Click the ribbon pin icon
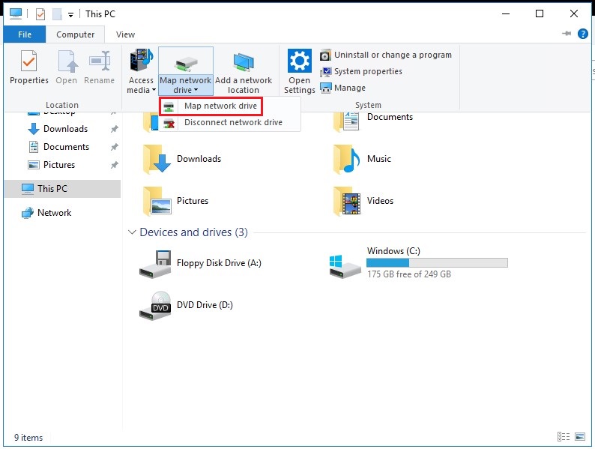595x449 pixels. point(567,34)
